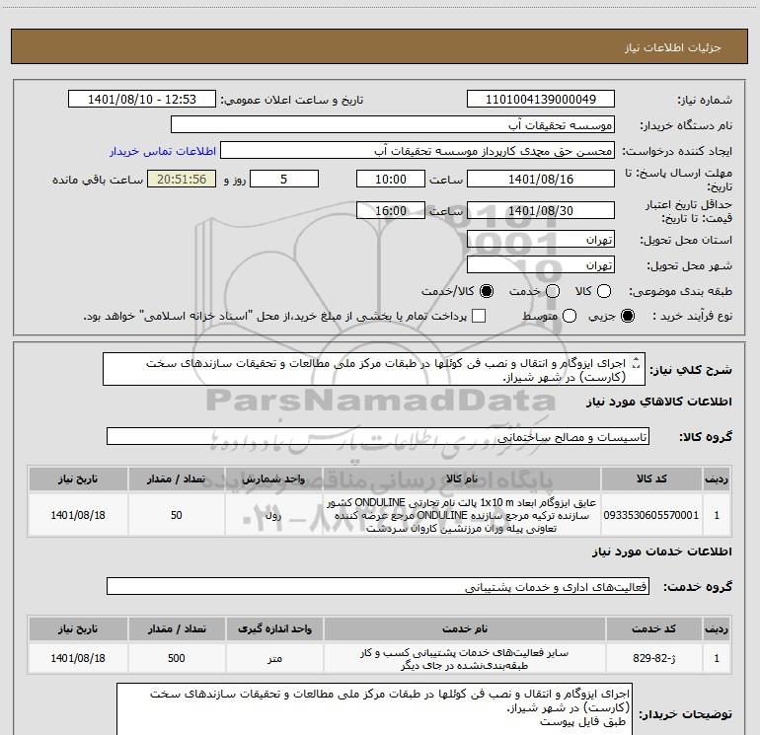Image resolution: width=760 pixels, height=735 pixels.
Task: Click services table header نام خدمت
Action: click(464, 628)
